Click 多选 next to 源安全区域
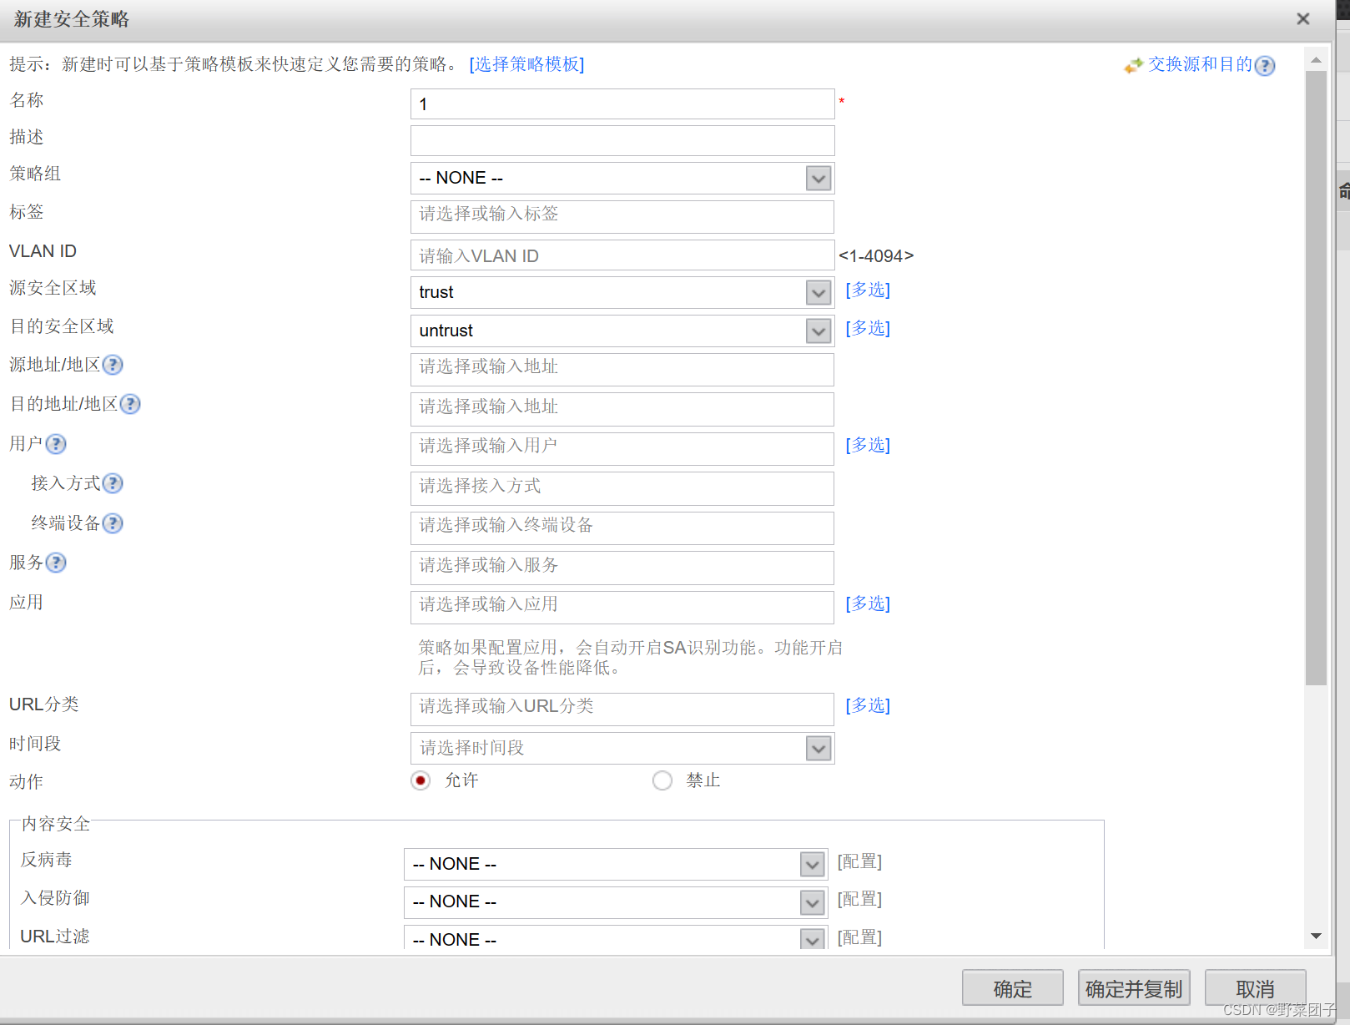The image size is (1350, 1025). (x=868, y=290)
